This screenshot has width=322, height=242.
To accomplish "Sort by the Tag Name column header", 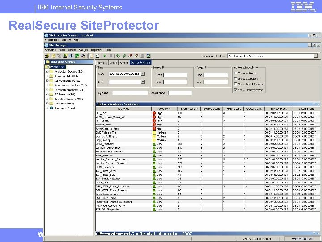I will pyautogui.click(x=123, y=108).
